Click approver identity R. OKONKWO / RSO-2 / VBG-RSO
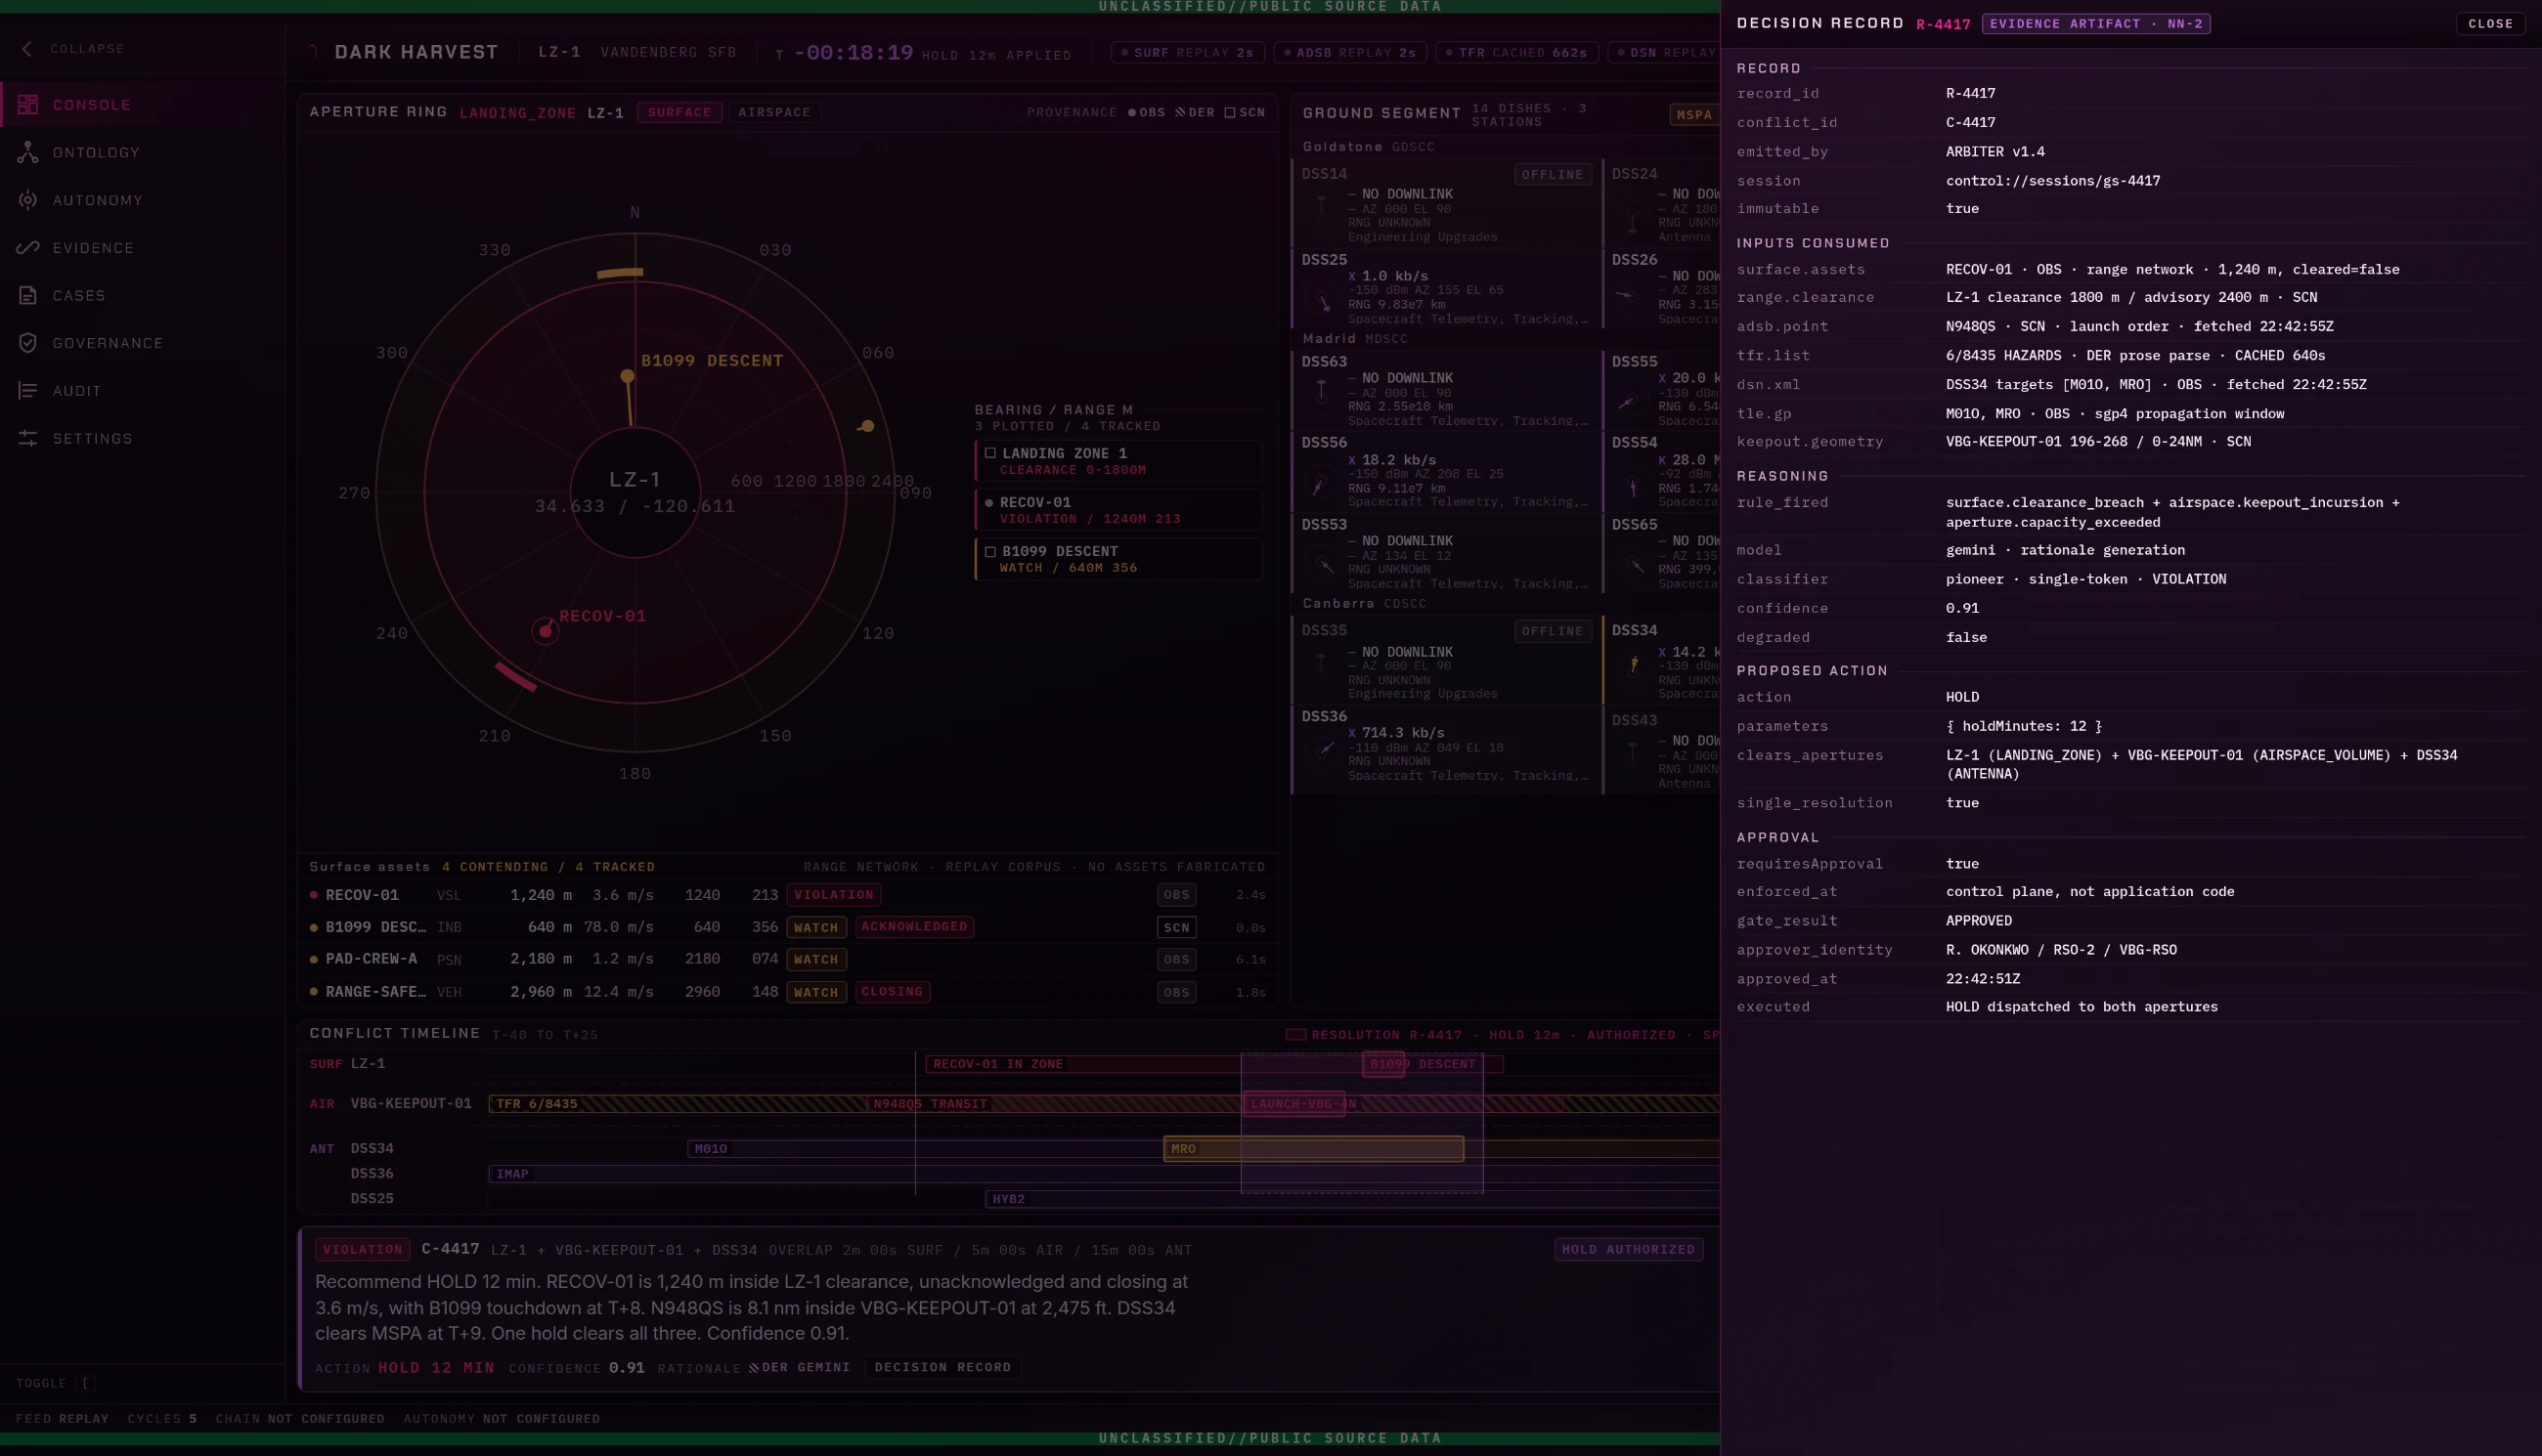2542x1456 pixels. (2061, 950)
